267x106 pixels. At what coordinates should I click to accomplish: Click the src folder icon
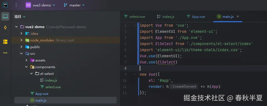(x=27, y=53)
